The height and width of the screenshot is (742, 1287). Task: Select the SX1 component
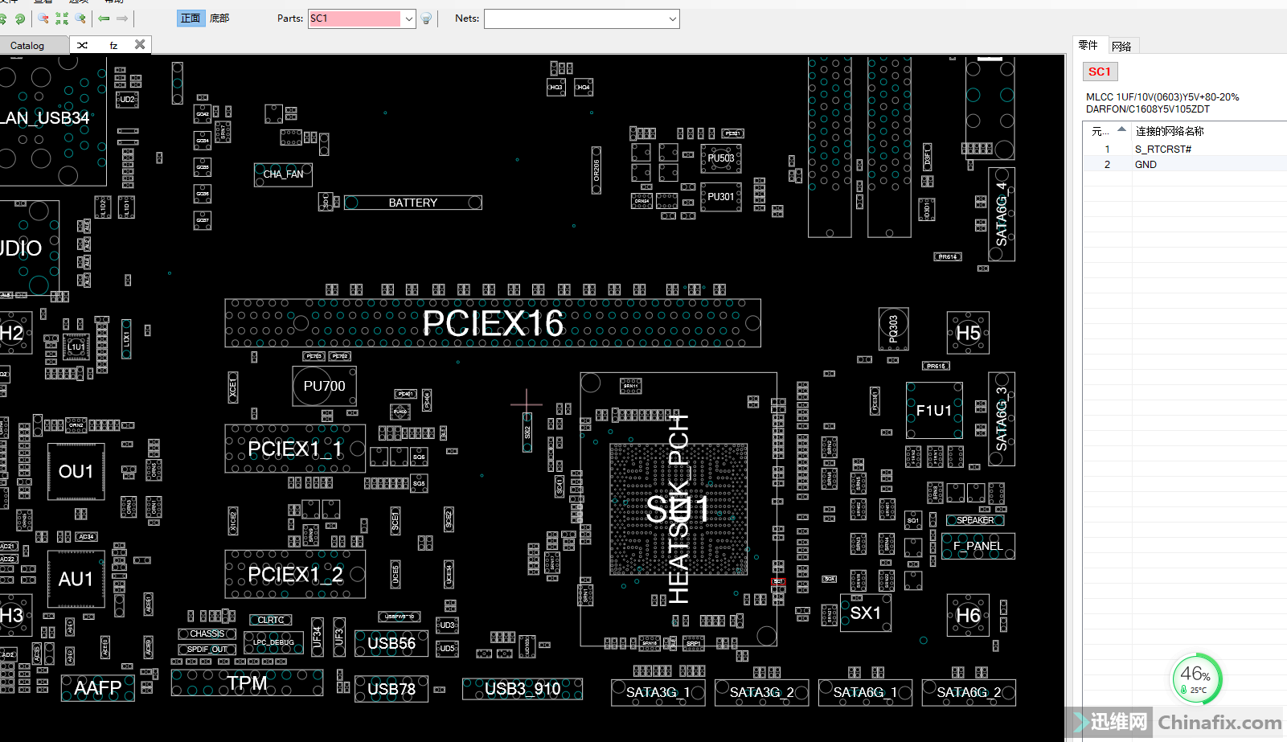pyautogui.click(x=865, y=613)
